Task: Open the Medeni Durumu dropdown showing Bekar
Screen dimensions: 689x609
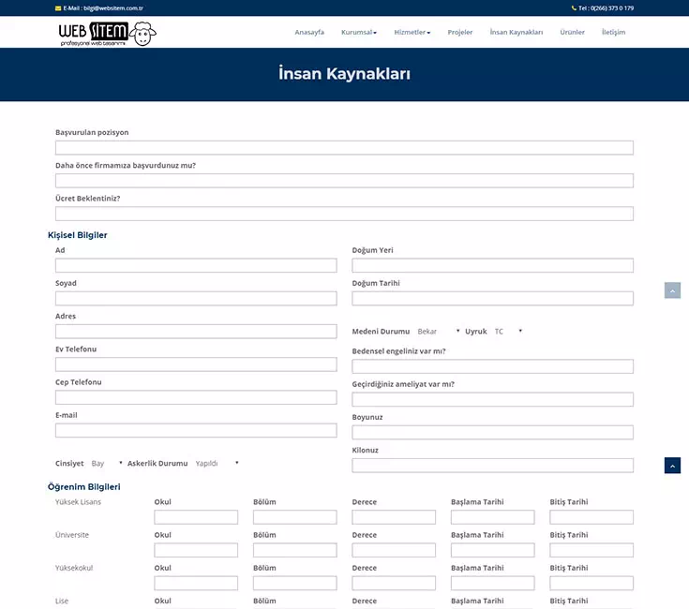Action: [438, 332]
